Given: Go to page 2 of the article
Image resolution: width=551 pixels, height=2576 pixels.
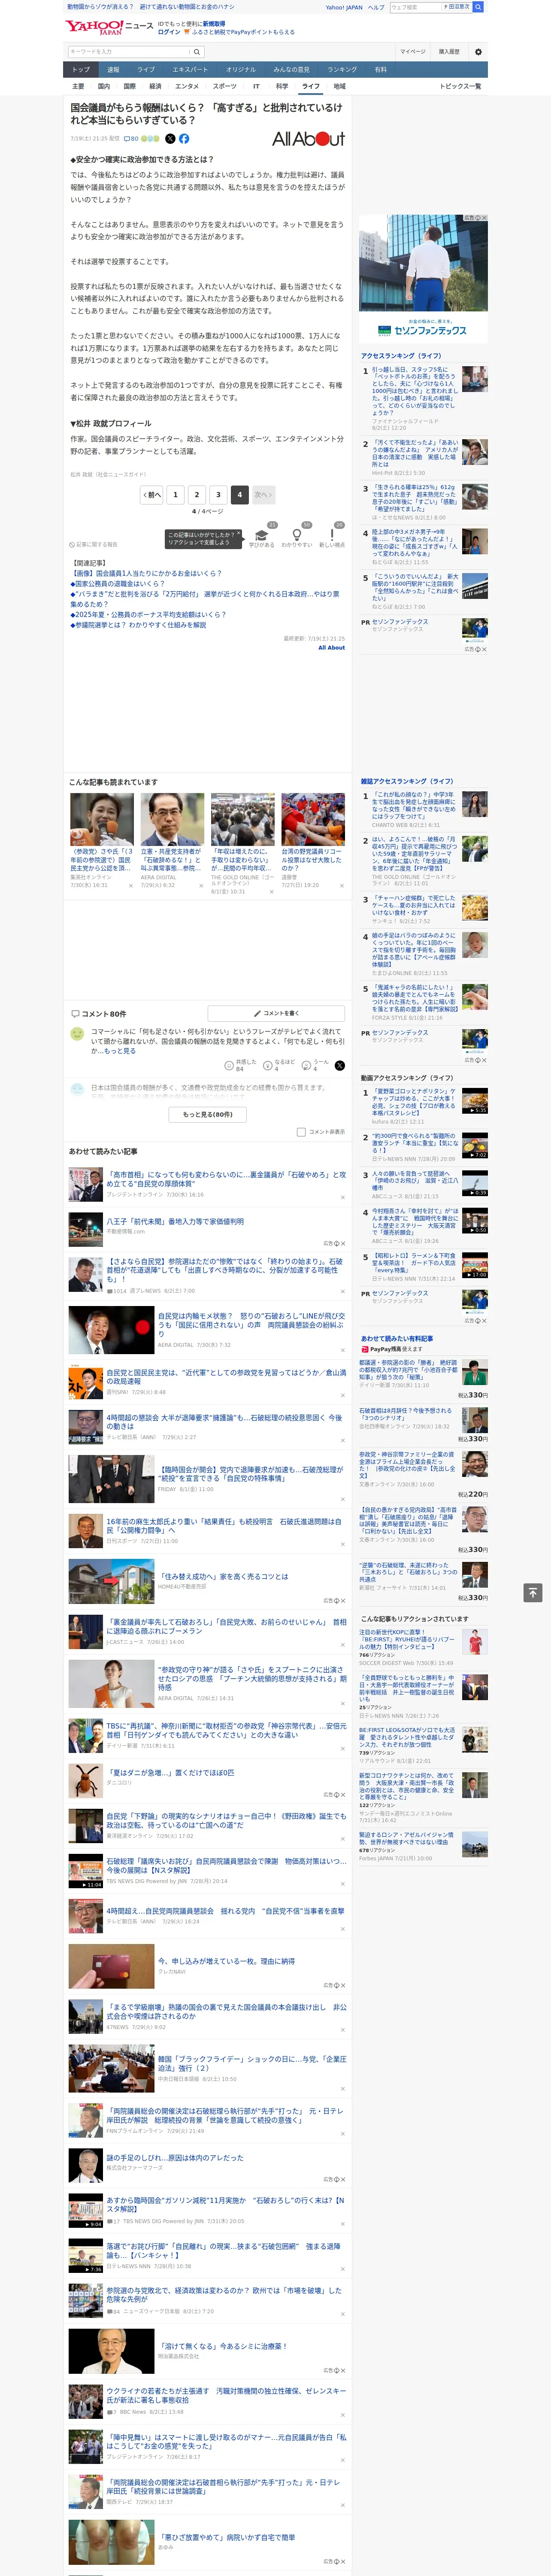Looking at the screenshot, I should (x=197, y=494).
